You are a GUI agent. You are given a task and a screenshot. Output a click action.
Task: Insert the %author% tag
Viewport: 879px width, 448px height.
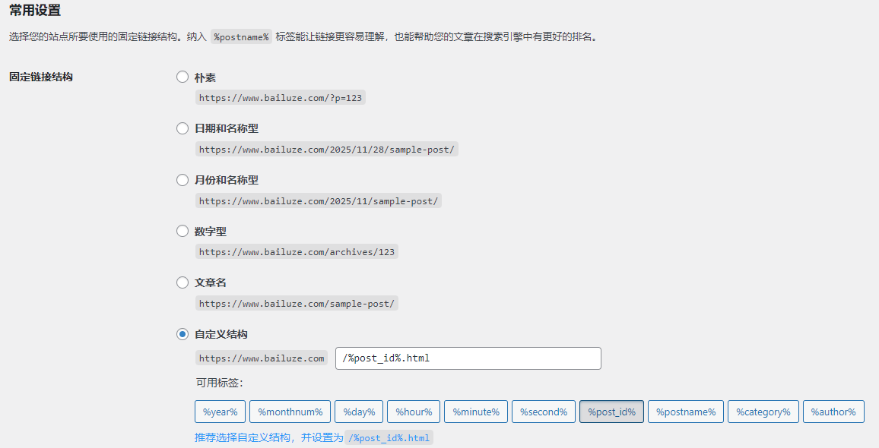(833, 412)
